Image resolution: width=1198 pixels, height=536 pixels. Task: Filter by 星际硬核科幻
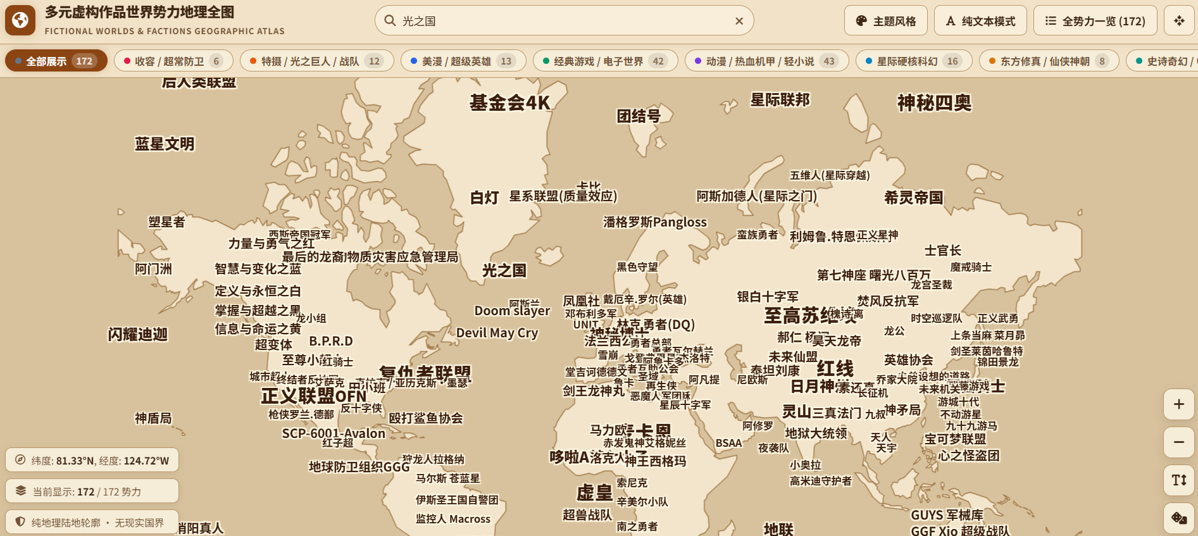point(914,61)
